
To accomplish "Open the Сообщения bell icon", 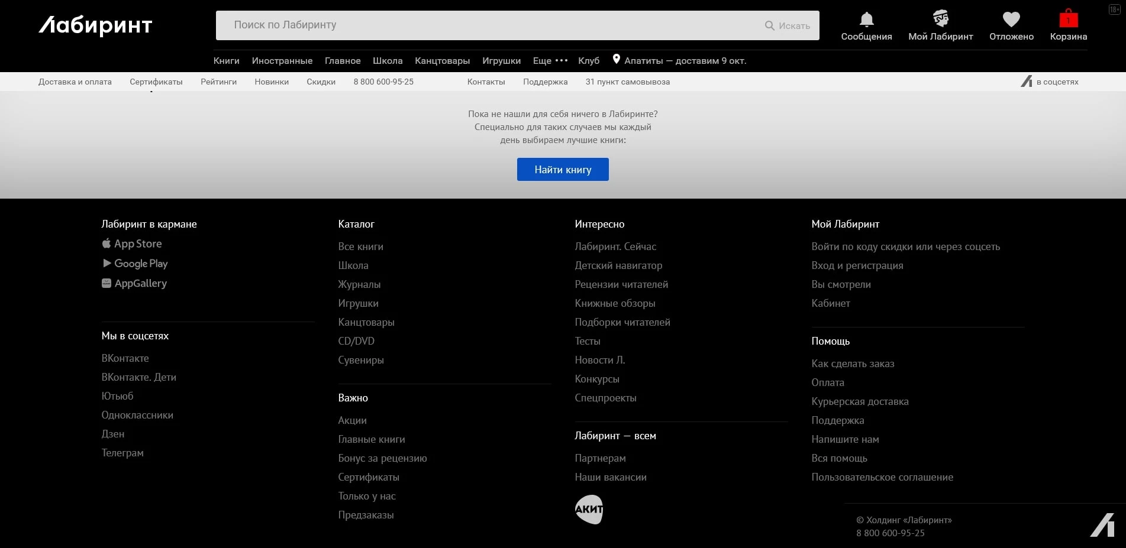I will 866,20.
